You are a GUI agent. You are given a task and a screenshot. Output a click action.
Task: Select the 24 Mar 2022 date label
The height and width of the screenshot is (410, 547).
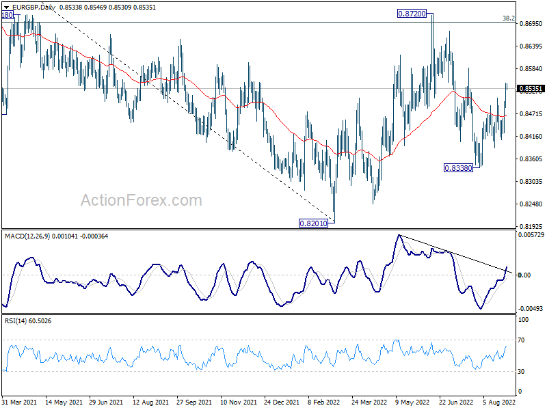pos(369,402)
